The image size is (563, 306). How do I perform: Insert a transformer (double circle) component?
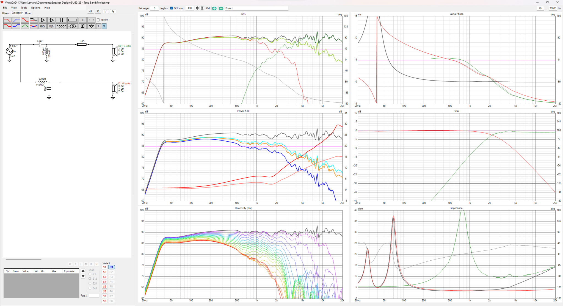click(x=73, y=26)
